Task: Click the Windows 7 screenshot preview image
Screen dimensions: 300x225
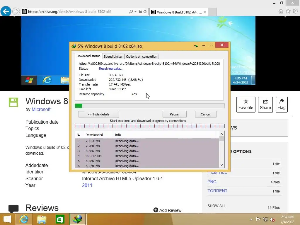Action: tap(138, 50)
